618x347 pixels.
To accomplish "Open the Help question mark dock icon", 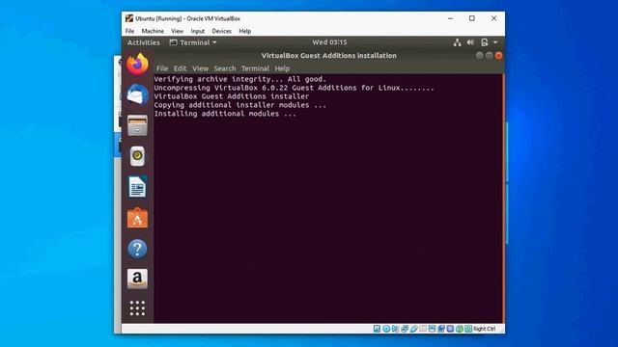I will 137,249.
